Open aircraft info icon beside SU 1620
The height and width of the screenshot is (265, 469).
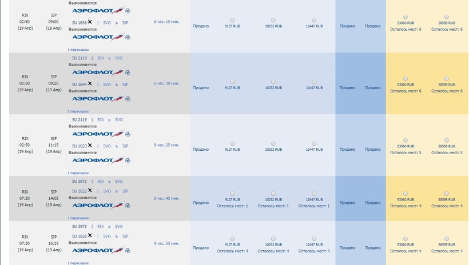(x=90, y=146)
